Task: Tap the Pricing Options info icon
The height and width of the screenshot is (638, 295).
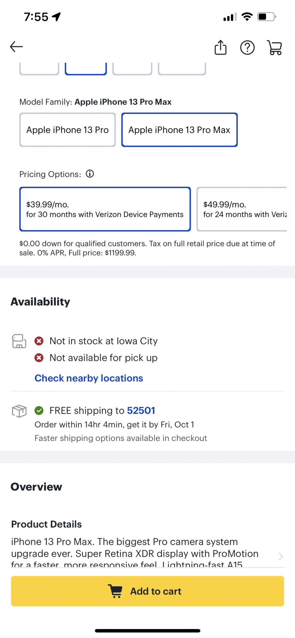Action: [x=90, y=174]
